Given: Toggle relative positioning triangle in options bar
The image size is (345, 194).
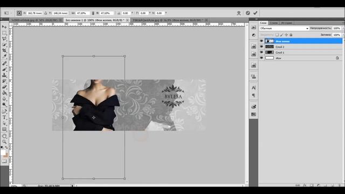Looking at the screenshot, I should [46, 13].
